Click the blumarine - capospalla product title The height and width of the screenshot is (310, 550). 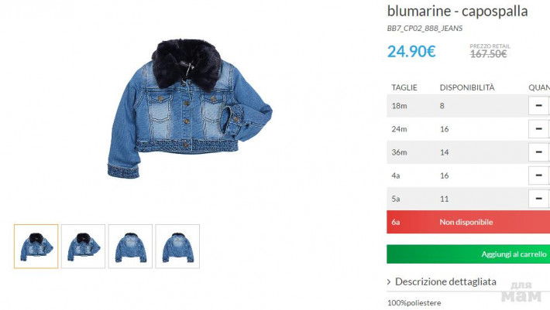457,11
